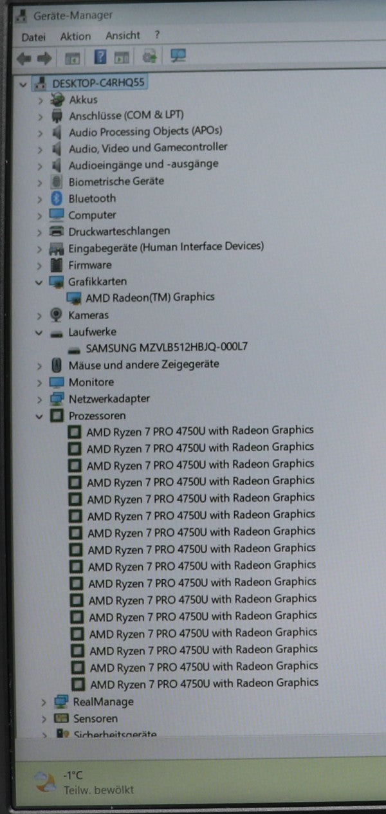Viewport: 386px width, 814px height.
Task: Click the taskbar weather cloud icon
Action: tap(46, 782)
